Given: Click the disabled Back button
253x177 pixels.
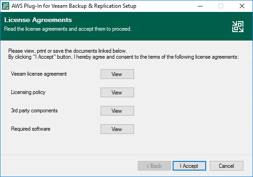Looking at the screenshot, I should [154, 166].
